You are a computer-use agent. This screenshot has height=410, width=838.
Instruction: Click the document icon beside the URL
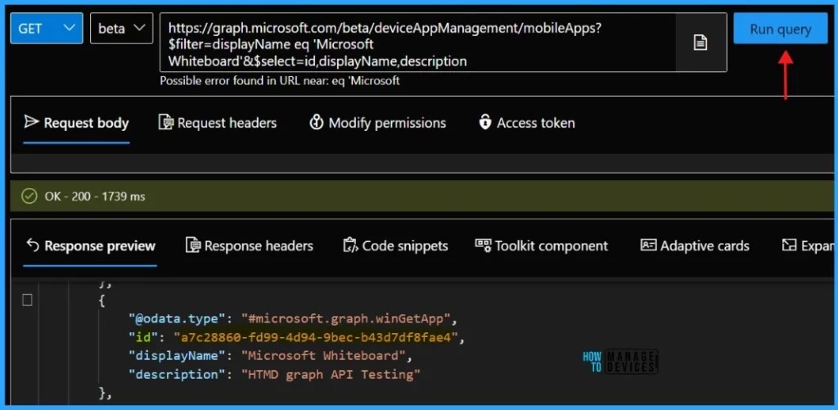(x=701, y=43)
